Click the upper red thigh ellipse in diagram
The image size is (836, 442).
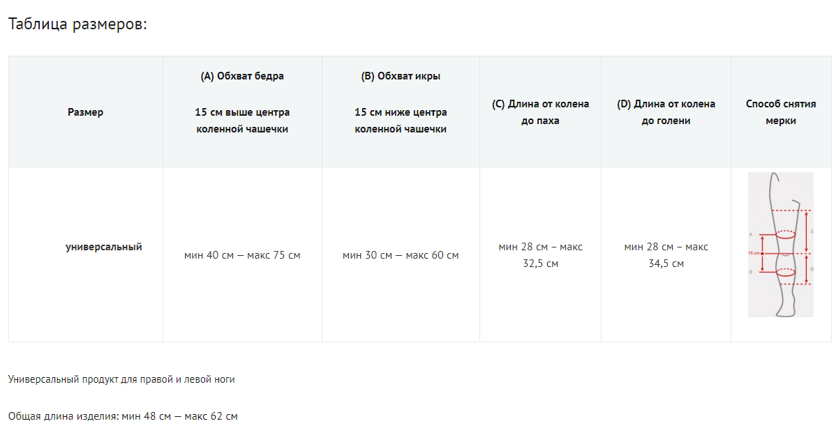coord(785,234)
